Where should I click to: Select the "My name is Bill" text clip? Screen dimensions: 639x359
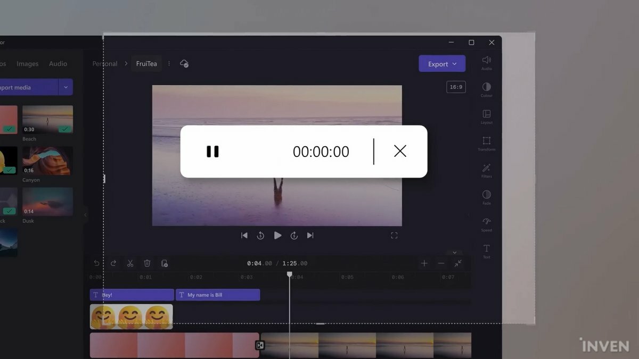click(x=218, y=295)
